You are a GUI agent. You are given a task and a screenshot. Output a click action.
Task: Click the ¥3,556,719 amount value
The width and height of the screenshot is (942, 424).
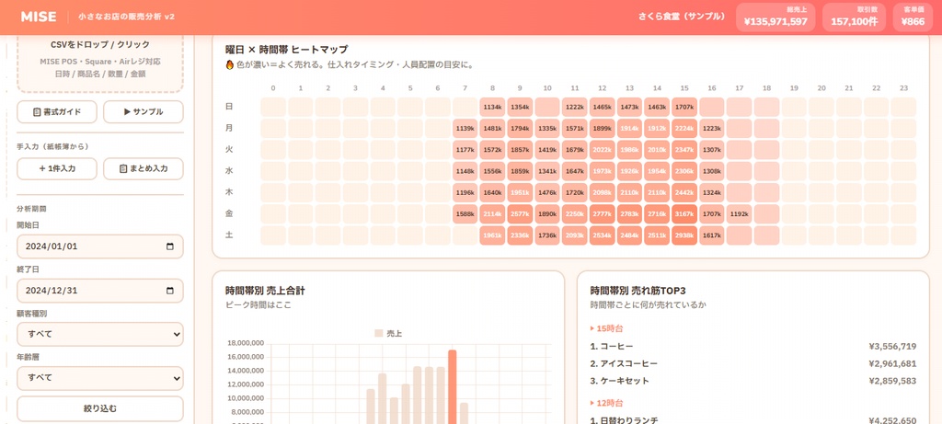coord(892,347)
